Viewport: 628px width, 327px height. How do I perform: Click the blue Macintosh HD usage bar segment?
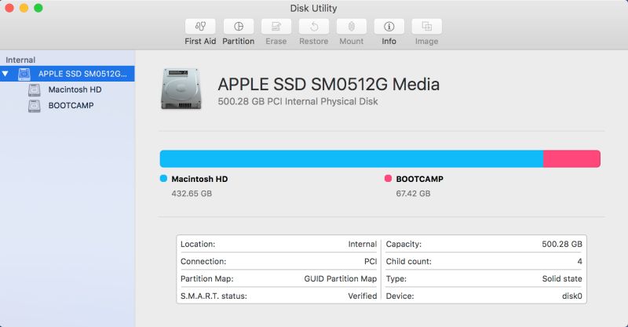(352, 159)
